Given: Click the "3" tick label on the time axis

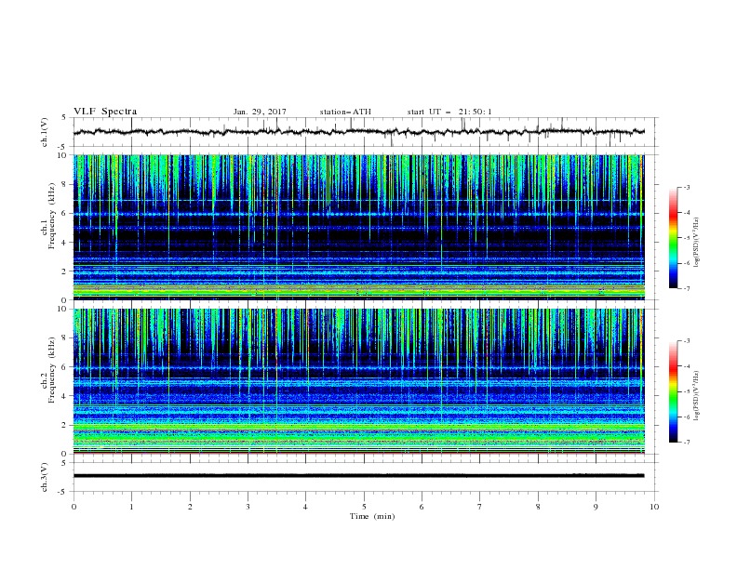Looking at the screenshot, I should pos(248,507).
